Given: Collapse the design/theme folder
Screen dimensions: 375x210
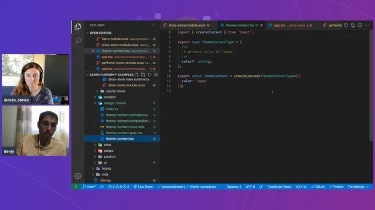Looking at the screenshot, I should (95, 103).
